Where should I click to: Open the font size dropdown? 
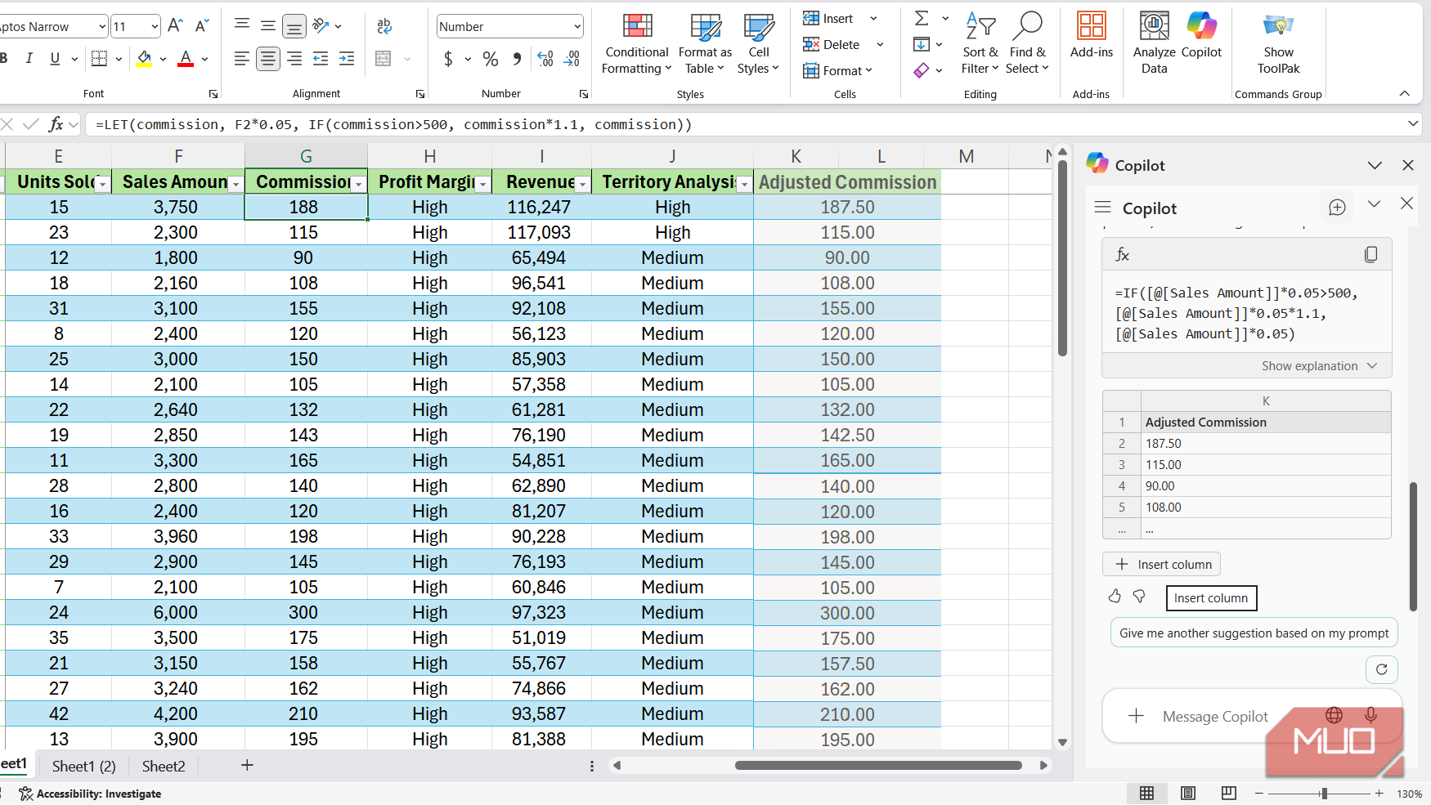click(x=155, y=27)
